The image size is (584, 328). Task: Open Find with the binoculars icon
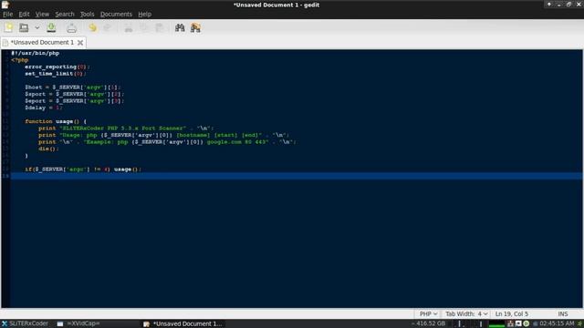(180, 27)
